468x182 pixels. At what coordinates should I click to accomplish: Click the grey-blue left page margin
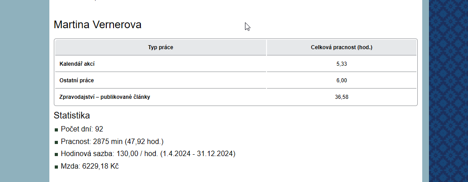(24, 89)
